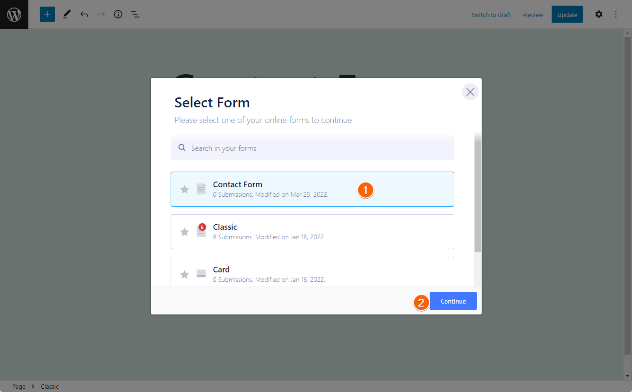Open the block inserter plus button
The image size is (632, 392).
coord(47,14)
